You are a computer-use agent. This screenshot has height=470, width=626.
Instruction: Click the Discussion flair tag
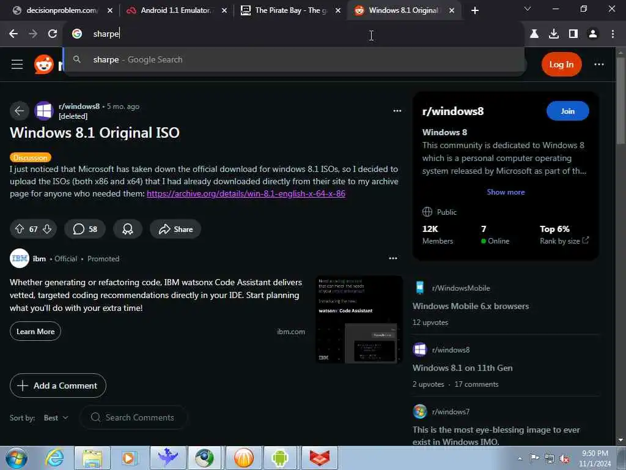[31, 157]
